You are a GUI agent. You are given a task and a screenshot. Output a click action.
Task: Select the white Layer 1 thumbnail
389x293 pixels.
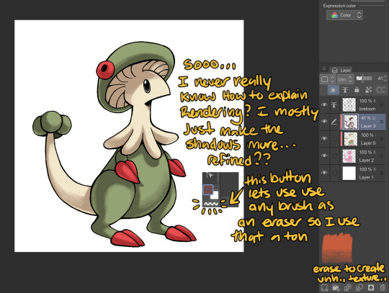pos(349,173)
